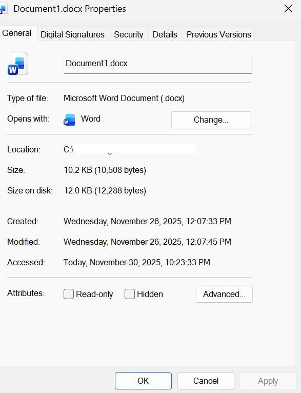The image size is (301, 393).
Task: Open the Digital Signatures tab
Action: [x=73, y=34]
